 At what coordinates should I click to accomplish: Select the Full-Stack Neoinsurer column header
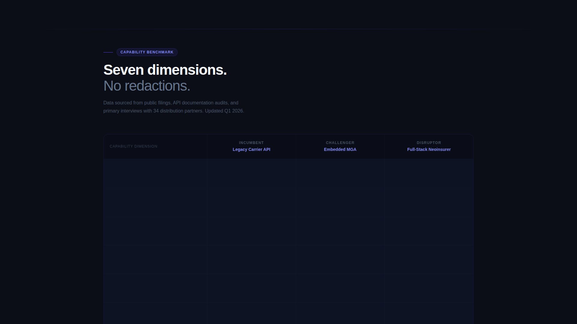[429, 149]
